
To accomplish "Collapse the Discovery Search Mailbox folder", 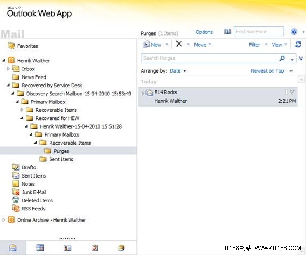I will [x=13, y=93].
